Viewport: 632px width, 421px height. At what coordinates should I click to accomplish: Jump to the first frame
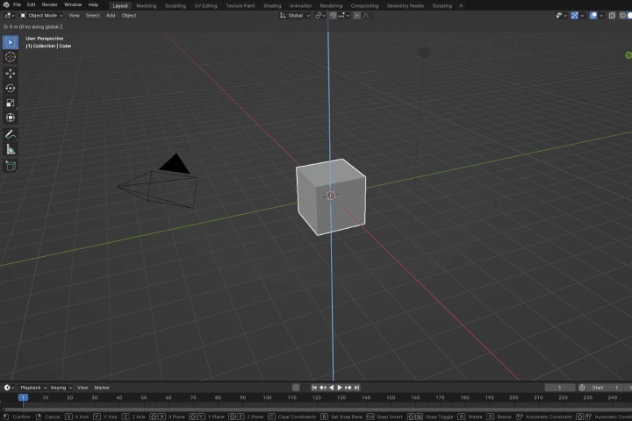pyautogui.click(x=314, y=388)
